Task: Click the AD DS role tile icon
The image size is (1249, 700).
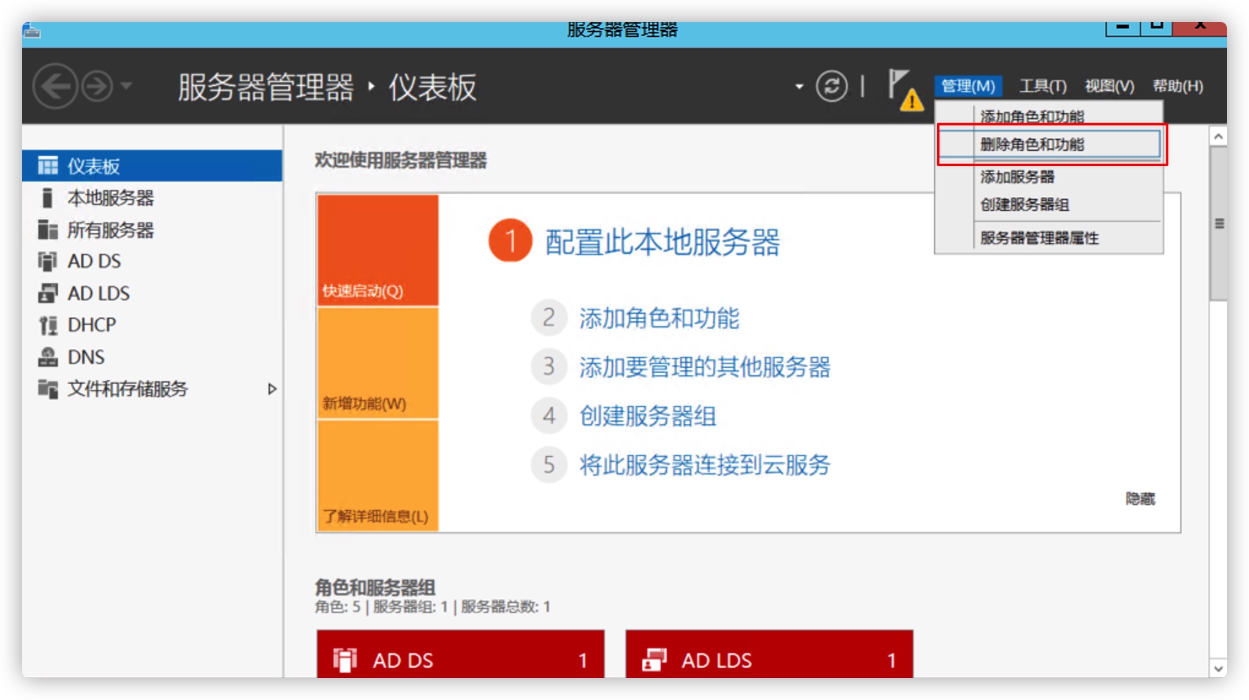Action: pyautogui.click(x=345, y=660)
